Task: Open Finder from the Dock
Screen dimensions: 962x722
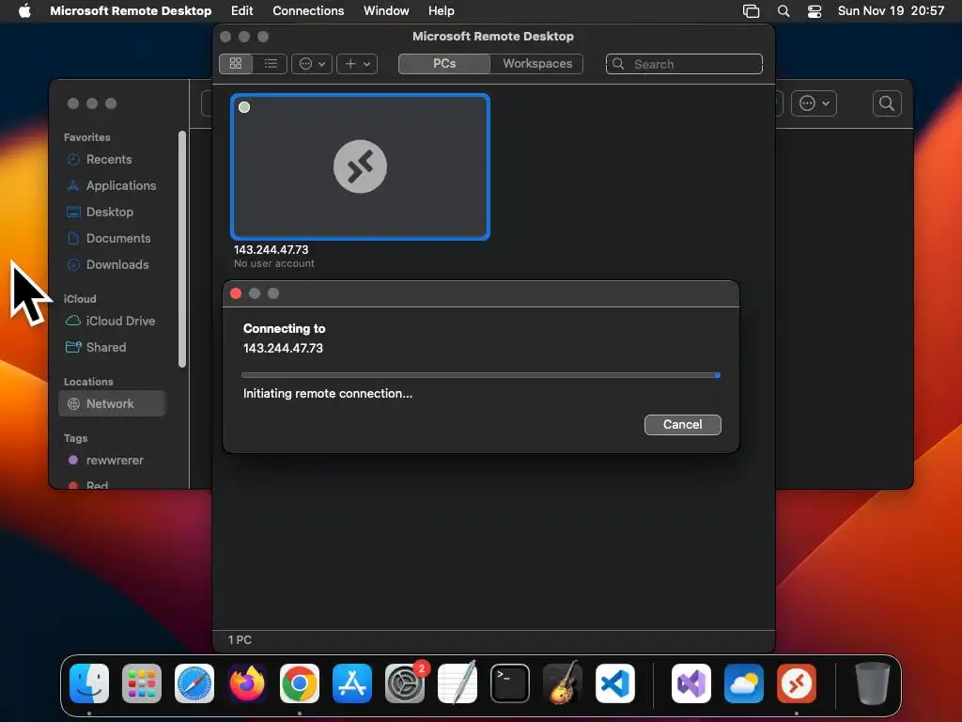Action: 89,683
